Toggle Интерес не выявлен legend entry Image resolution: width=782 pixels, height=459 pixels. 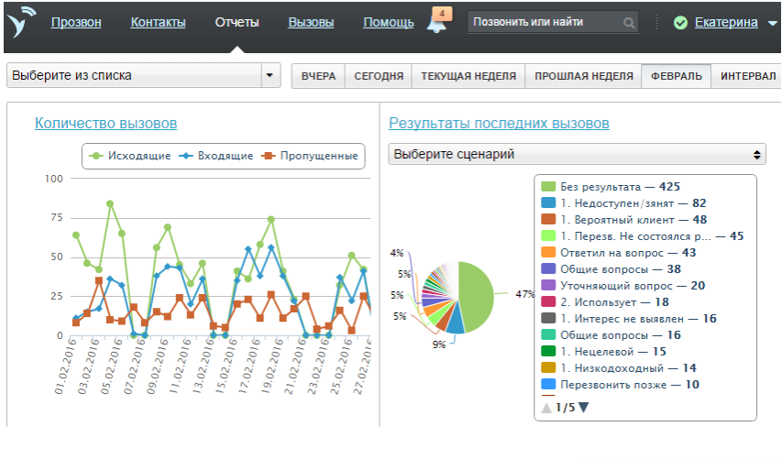click(629, 319)
